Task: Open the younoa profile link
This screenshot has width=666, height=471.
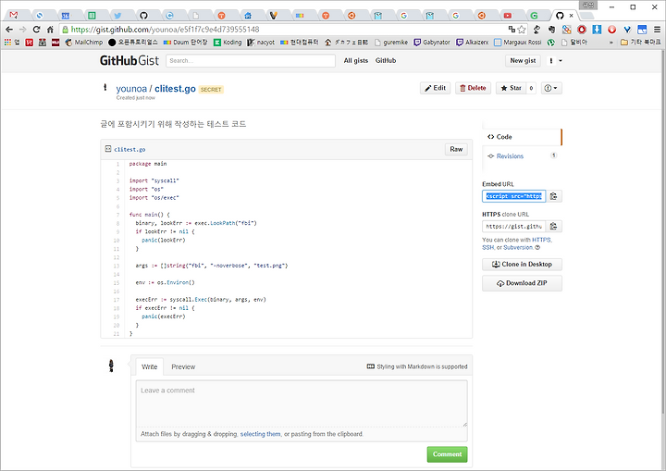Action: (x=131, y=89)
